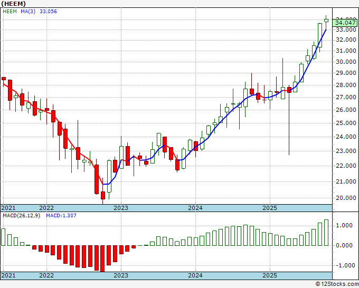Click the 29.000 price axis label
This screenshot has width=359, height=288.
(x=346, y=73)
